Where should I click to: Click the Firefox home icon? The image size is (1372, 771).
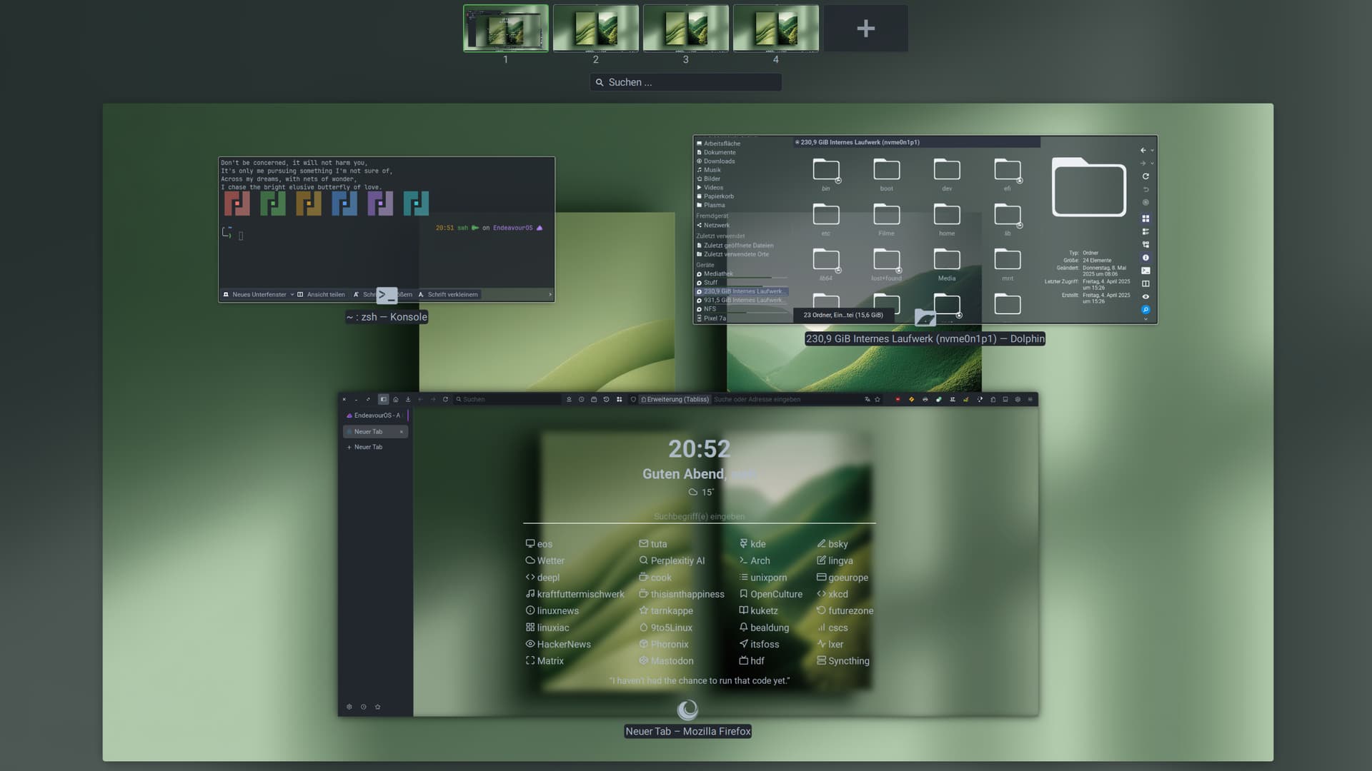click(x=396, y=400)
